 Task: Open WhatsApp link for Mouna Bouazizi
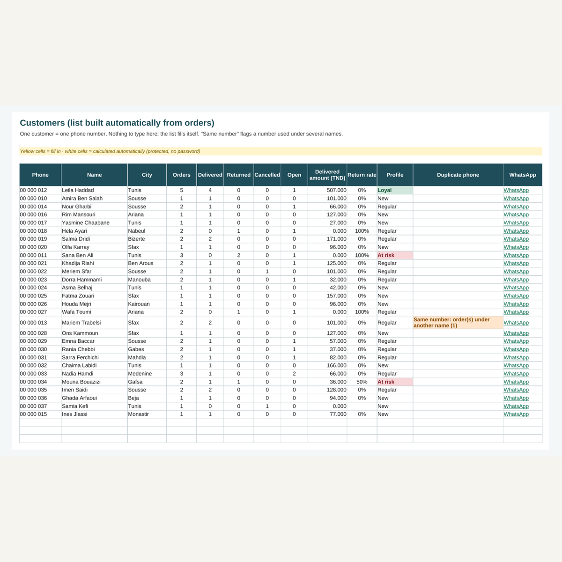pyautogui.click(x=516, y=382)
